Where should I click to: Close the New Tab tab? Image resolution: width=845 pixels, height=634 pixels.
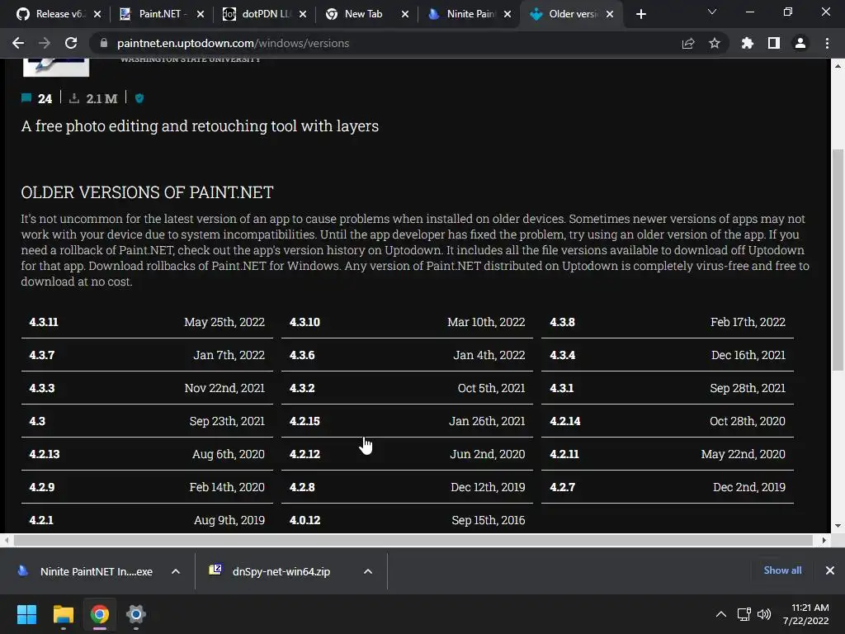[405, 14]
